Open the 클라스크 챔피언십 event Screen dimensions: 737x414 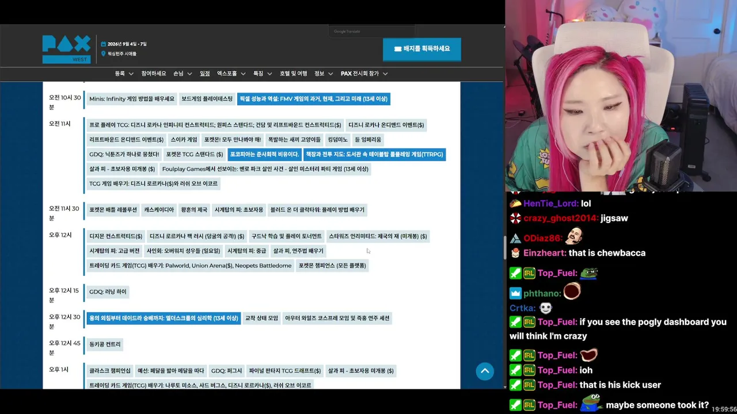[110, 371]
